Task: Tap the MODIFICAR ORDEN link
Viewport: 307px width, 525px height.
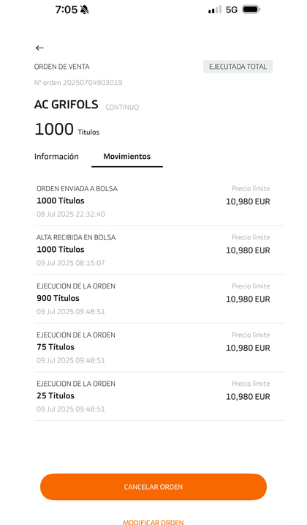Action: click(153, 522)
